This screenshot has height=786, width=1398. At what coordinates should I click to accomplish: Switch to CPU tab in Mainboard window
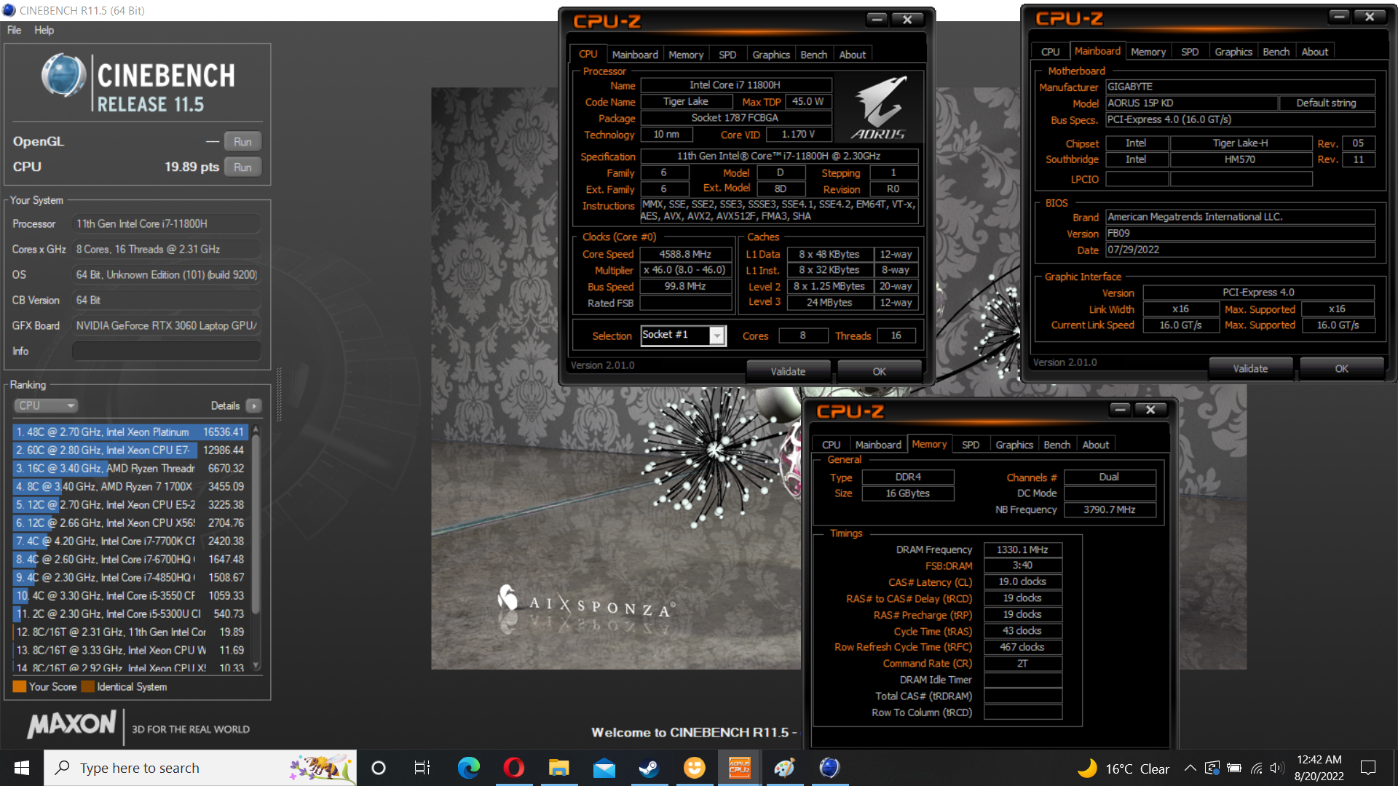pyautogui.click(x=1050, y=52)
